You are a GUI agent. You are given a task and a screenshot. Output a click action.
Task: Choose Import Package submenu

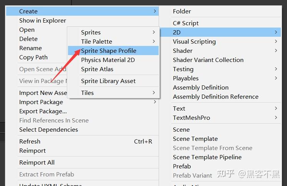(x=41, y=102)
